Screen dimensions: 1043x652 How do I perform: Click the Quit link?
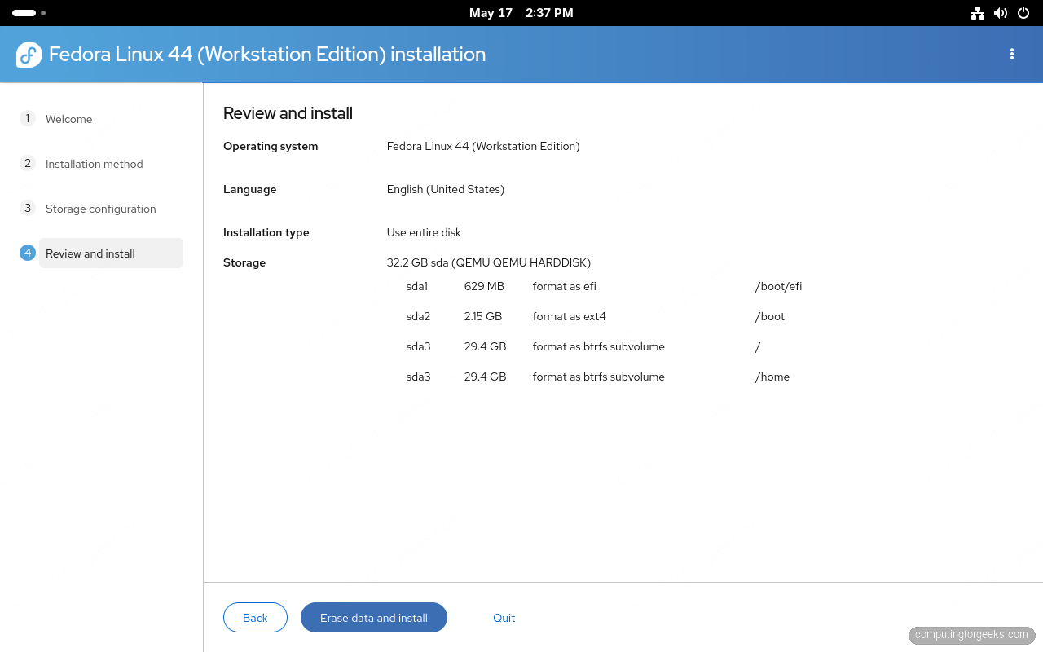(504, 618)
